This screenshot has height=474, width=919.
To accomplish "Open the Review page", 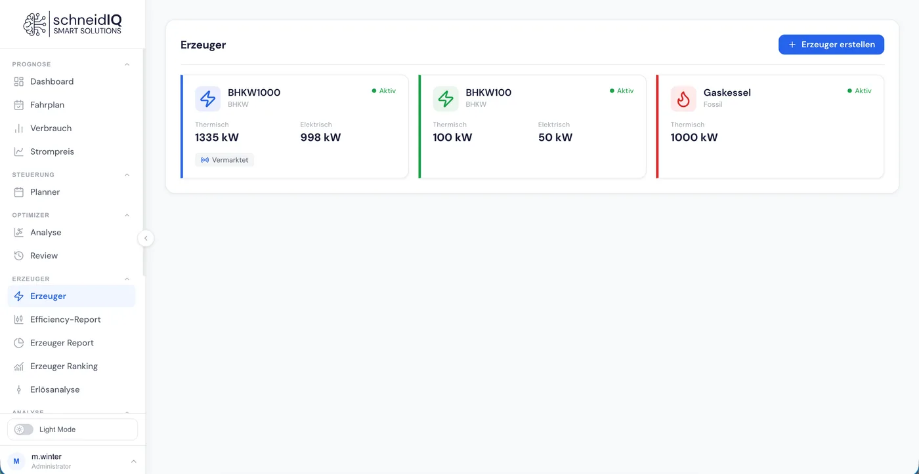I will [72, 256].
